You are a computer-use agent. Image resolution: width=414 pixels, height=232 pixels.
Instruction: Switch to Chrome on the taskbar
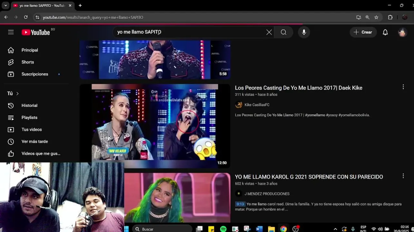[284, 229]
